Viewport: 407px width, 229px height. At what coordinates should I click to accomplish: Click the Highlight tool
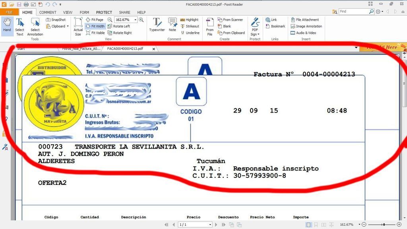(x=189, y=19)
